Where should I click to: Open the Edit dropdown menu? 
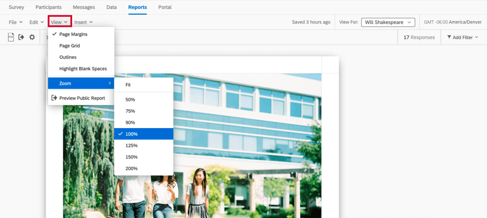pos(37,22)
